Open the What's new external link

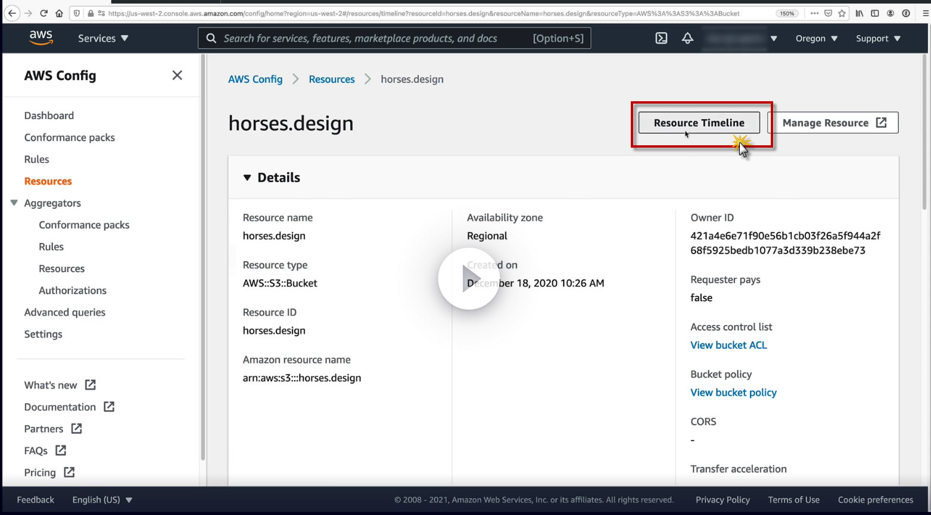click(x=60, y=385)
